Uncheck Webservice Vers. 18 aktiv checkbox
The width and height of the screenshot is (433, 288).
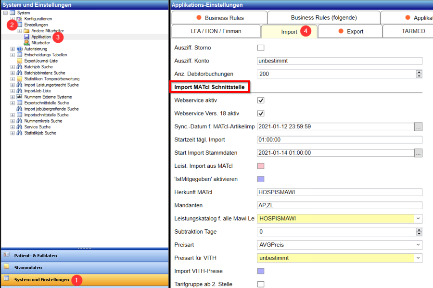(261, 113)
